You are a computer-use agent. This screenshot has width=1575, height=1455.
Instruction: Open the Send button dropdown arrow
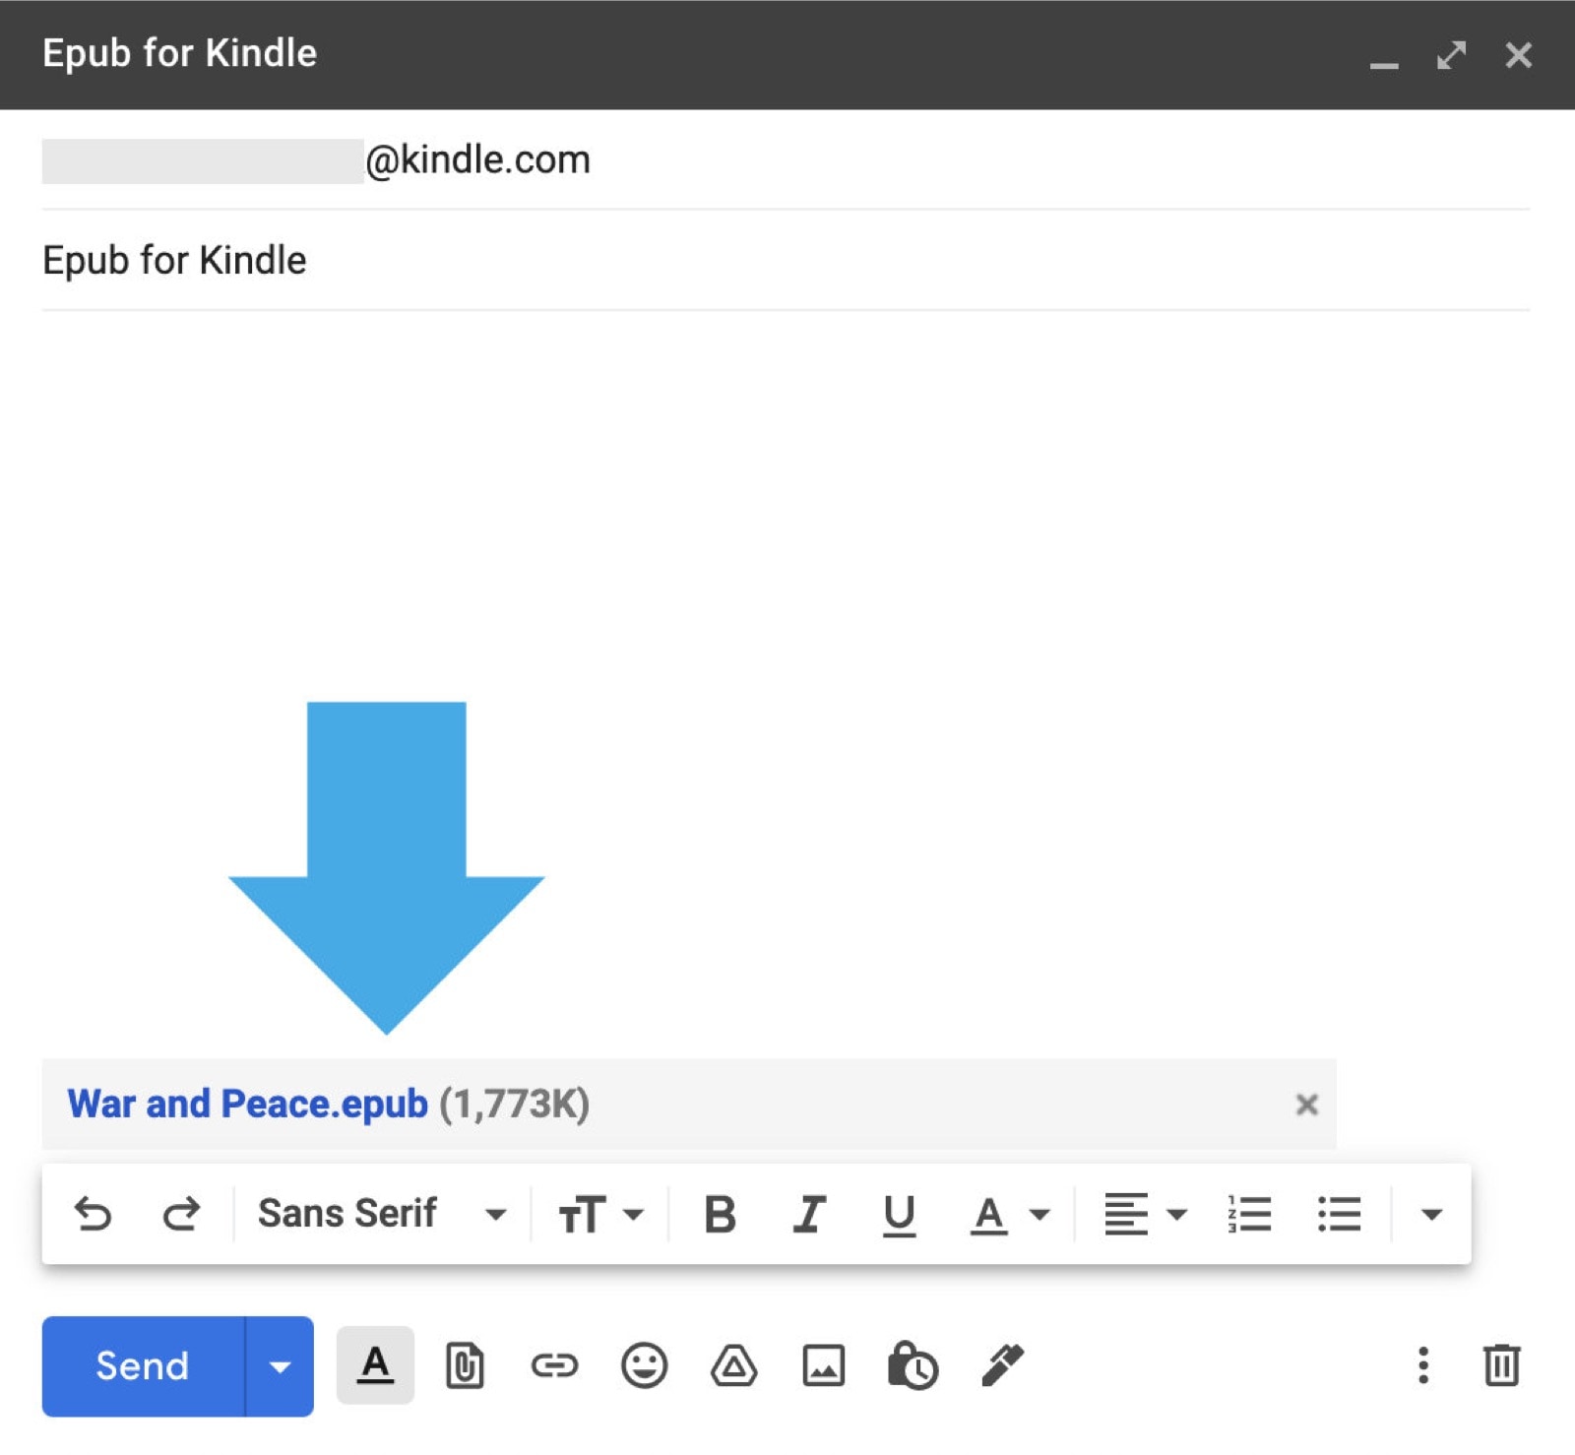pos(279,1365)
